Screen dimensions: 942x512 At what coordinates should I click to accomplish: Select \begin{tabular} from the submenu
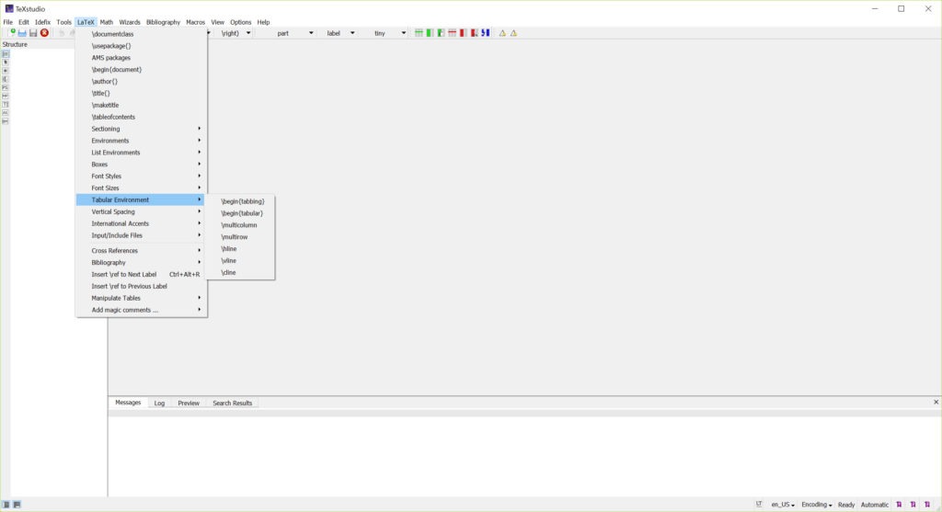[x=240, y=213]
